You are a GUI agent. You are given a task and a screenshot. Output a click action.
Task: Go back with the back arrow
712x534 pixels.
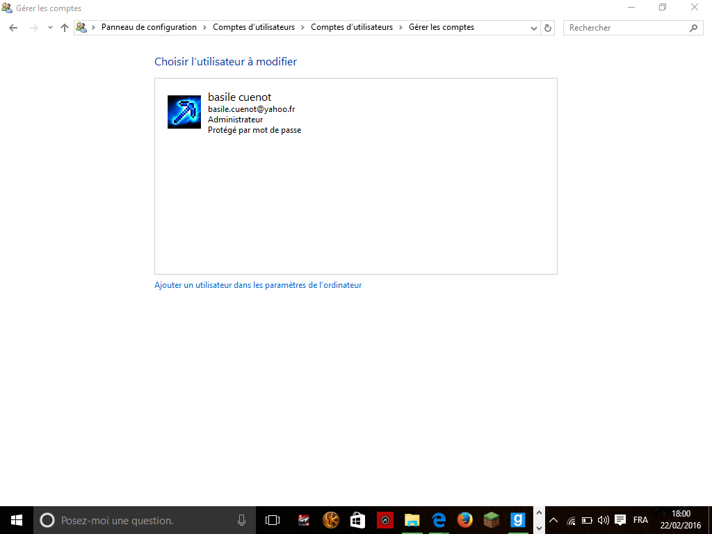click(x=13, y=28)
